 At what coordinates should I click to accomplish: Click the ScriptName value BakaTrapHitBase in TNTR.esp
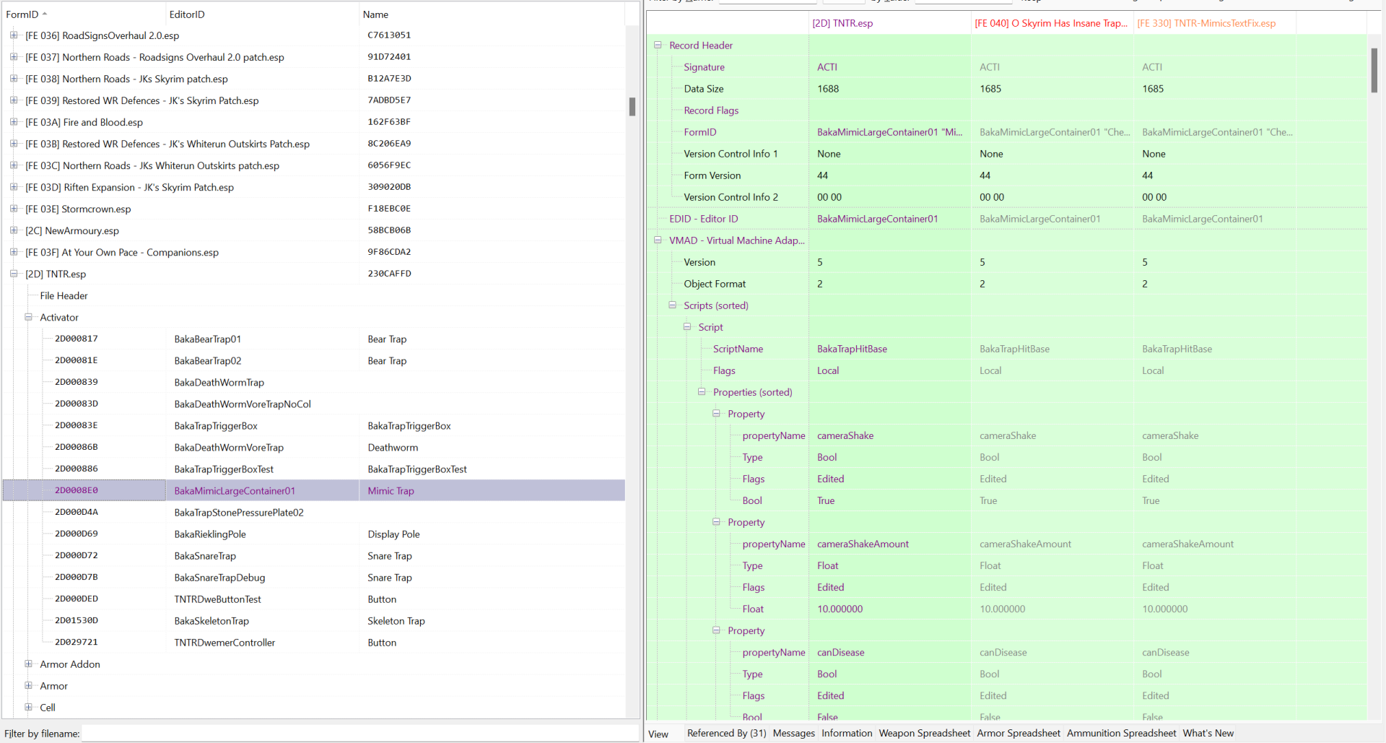pos(852,349)
